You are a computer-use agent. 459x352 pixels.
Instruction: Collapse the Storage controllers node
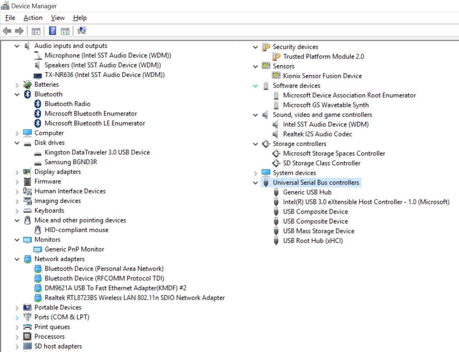tap(255, 144)
